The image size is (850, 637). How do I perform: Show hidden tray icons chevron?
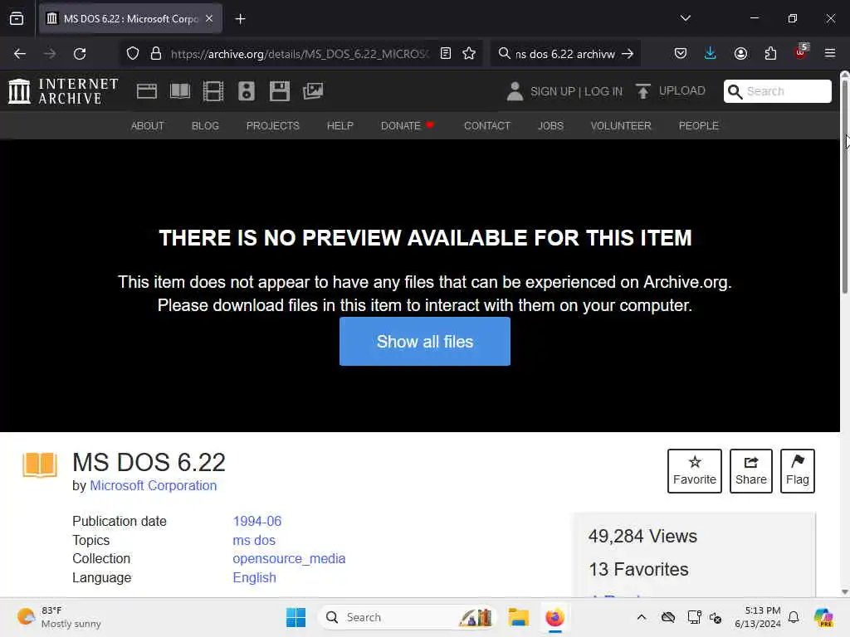642,617
